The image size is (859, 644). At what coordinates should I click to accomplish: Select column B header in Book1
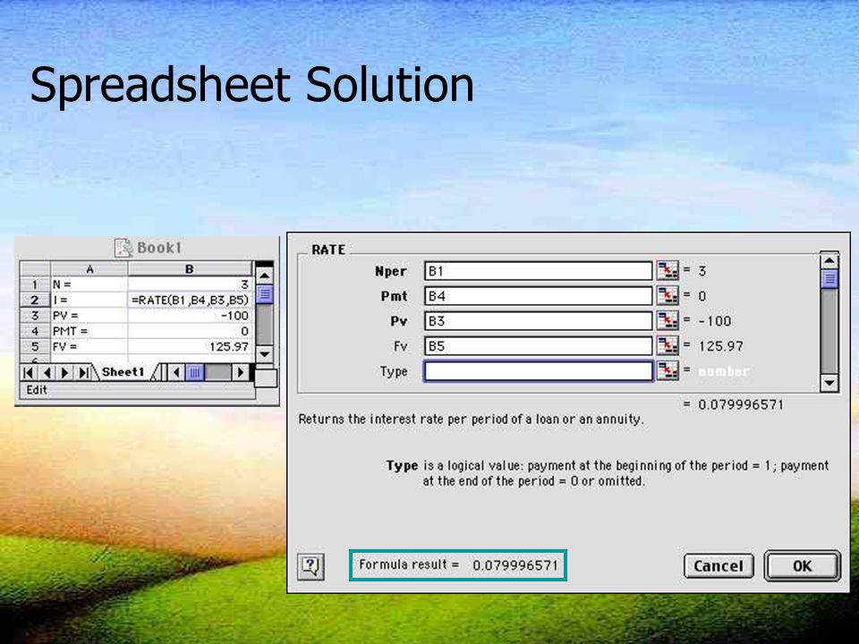(190, 269)
